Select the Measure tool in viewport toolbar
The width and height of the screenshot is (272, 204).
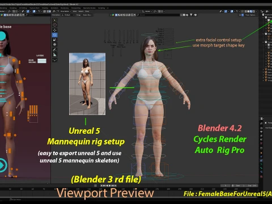click(x=54, y=55)
